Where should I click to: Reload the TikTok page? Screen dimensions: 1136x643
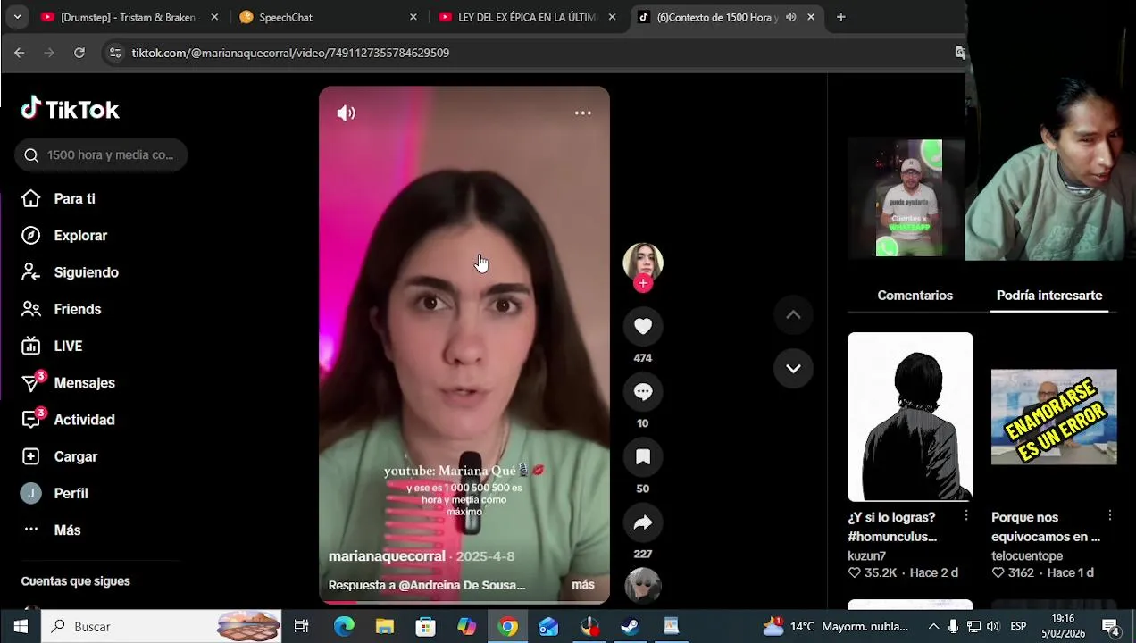click(79, 53)
